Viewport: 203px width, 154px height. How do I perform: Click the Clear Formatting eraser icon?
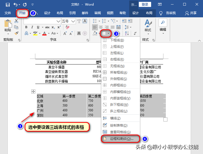(67, 27)
